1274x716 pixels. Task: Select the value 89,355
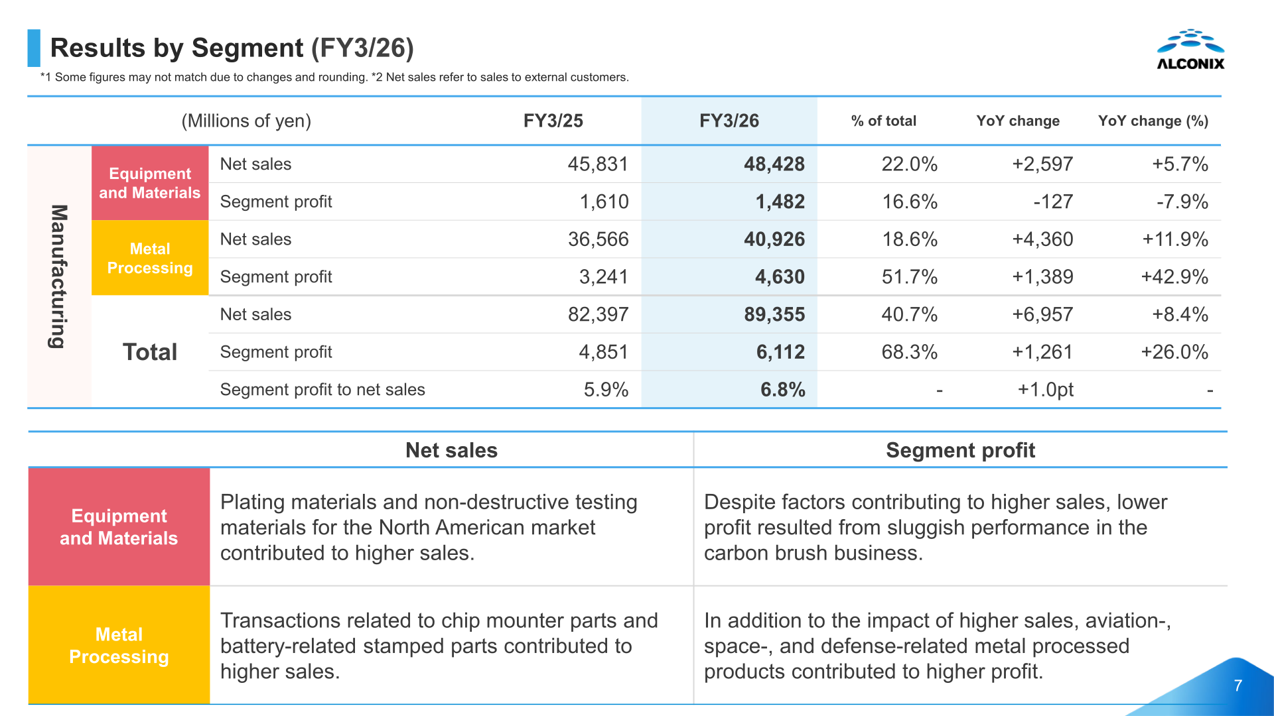(x=774, y=314)
